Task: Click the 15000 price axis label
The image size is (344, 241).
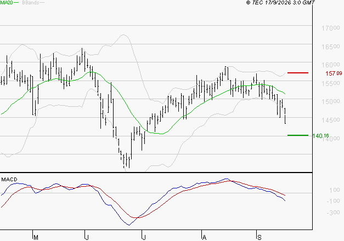Action: point(331,102)
